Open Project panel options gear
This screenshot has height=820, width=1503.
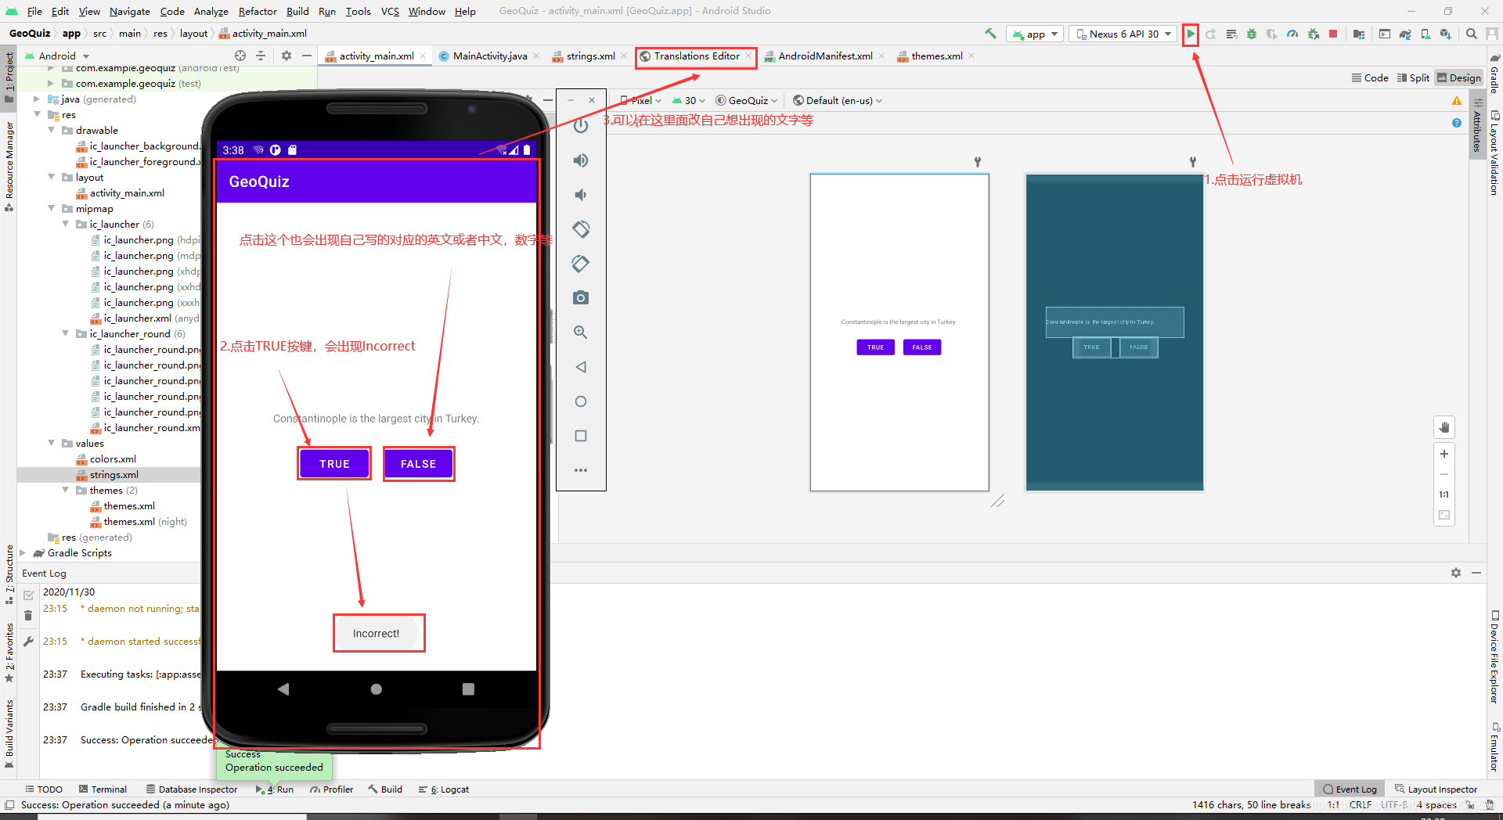pyautogui.click(x=287, y=56)
